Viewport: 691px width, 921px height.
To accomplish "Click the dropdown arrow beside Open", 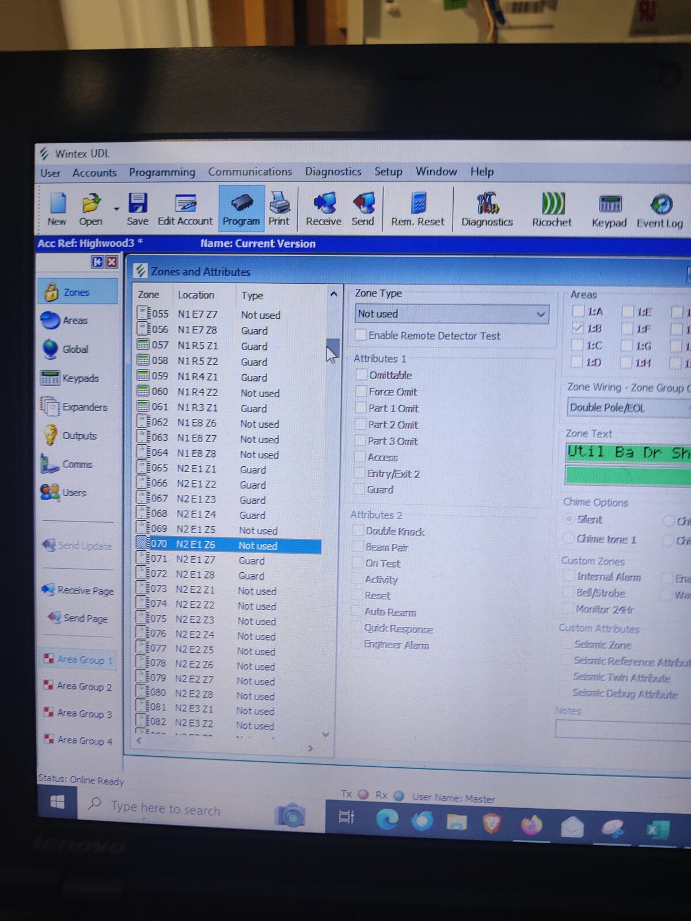I will [116, 209].
